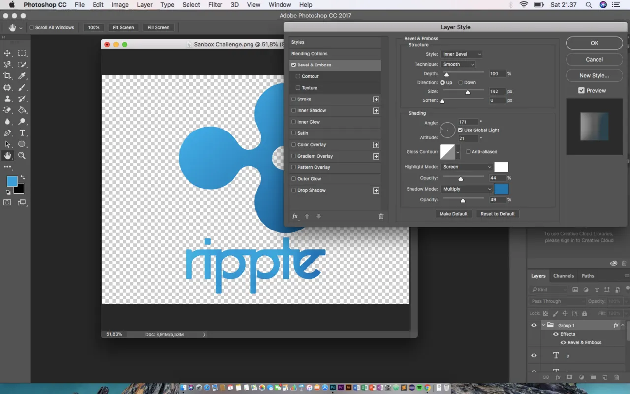Enable the Satin checkbox
The height and width of the screenshot is (394, 630).
(x=294, y=133)
